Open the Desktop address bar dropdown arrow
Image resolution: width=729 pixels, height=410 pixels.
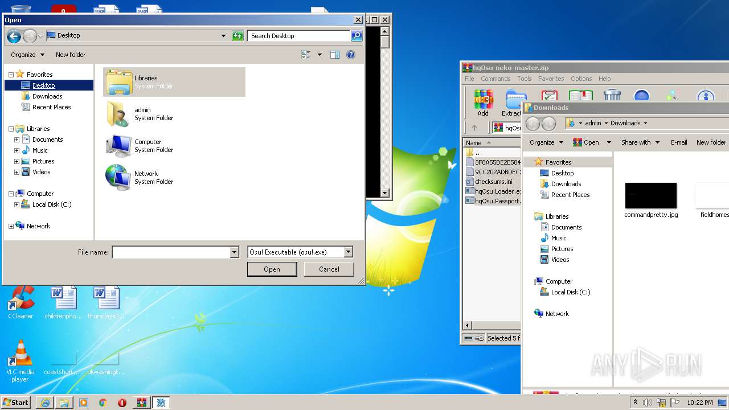pos(223,35)
